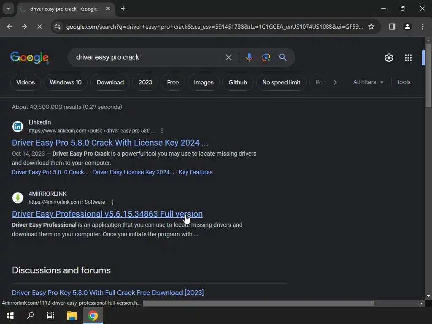Screen dimensions: 432x324
Task: Apply the Github filter chip
Action: 238,82
